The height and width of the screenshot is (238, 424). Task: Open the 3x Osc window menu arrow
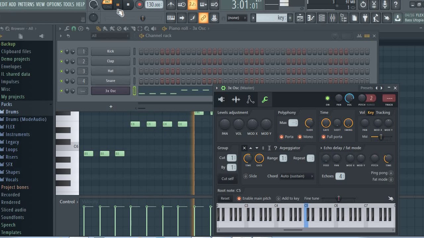click(217, 88)
